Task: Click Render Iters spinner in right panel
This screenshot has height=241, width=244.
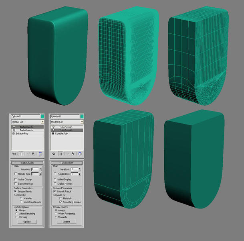Action: [x=80, y=174]
